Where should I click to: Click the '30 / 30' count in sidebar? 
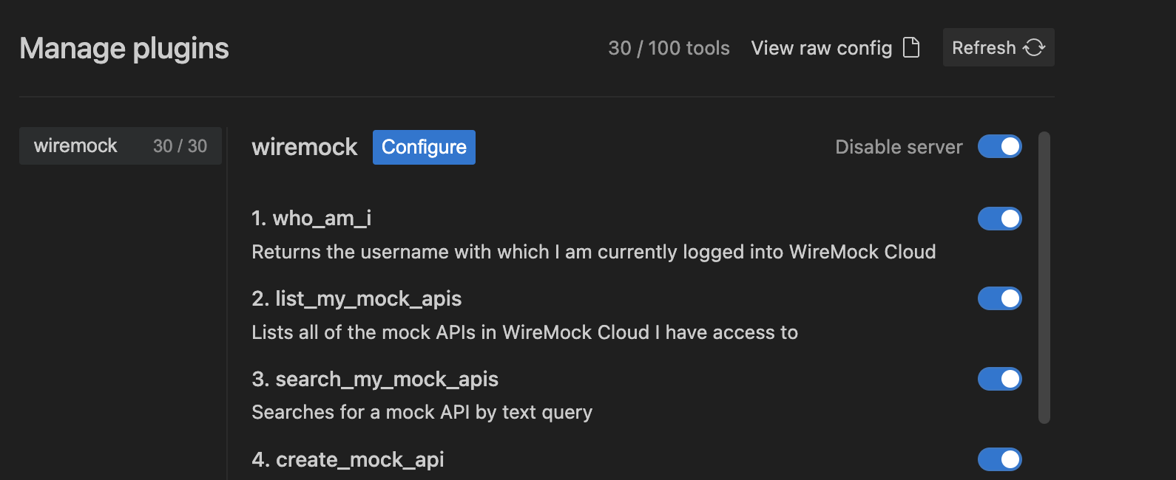pos(180,146)
